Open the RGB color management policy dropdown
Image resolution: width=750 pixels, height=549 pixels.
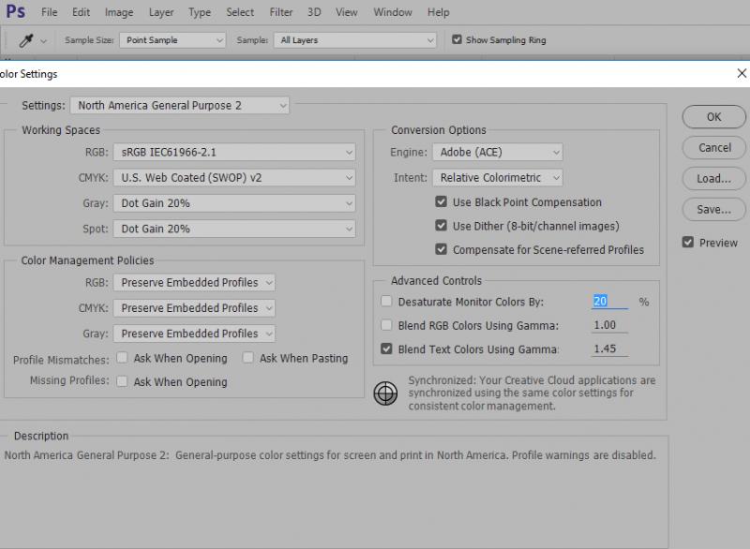(194, 282)
